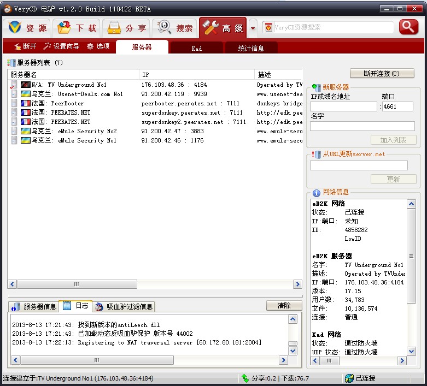
Task: Click the 断开连接(C) button
Action: [x=382, y=74]
